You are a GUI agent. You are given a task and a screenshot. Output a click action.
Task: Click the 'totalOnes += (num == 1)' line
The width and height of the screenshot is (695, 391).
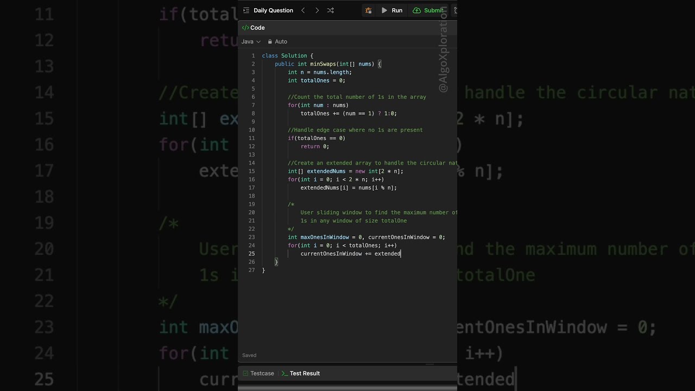click(x=349, y=113)
